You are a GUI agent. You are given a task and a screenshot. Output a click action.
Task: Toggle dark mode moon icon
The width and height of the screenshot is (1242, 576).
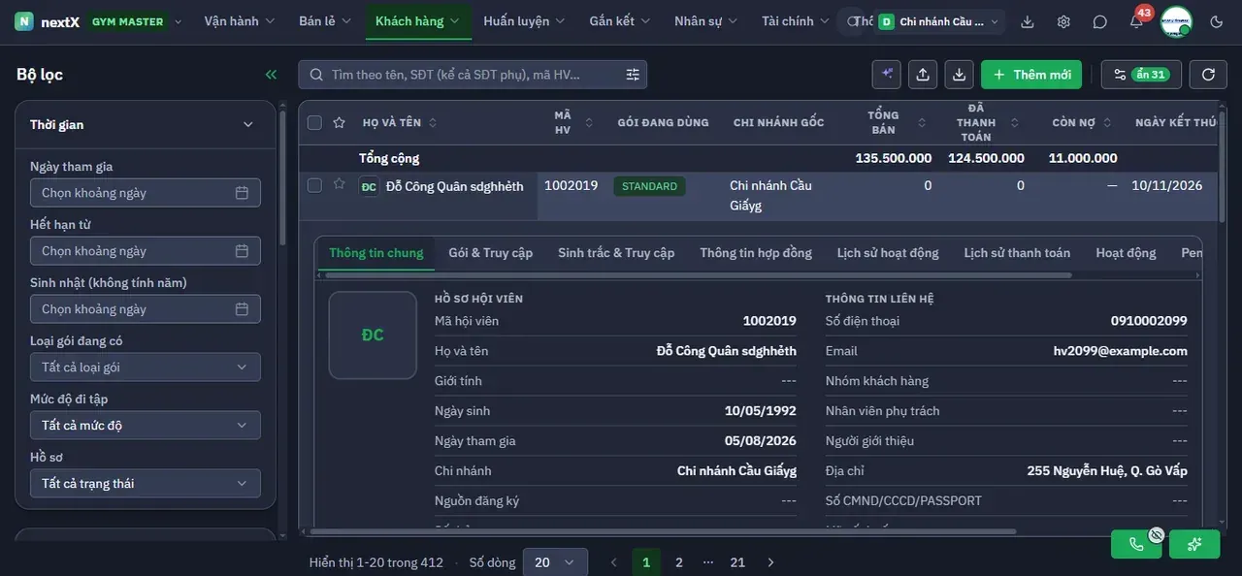point(1218,21)
